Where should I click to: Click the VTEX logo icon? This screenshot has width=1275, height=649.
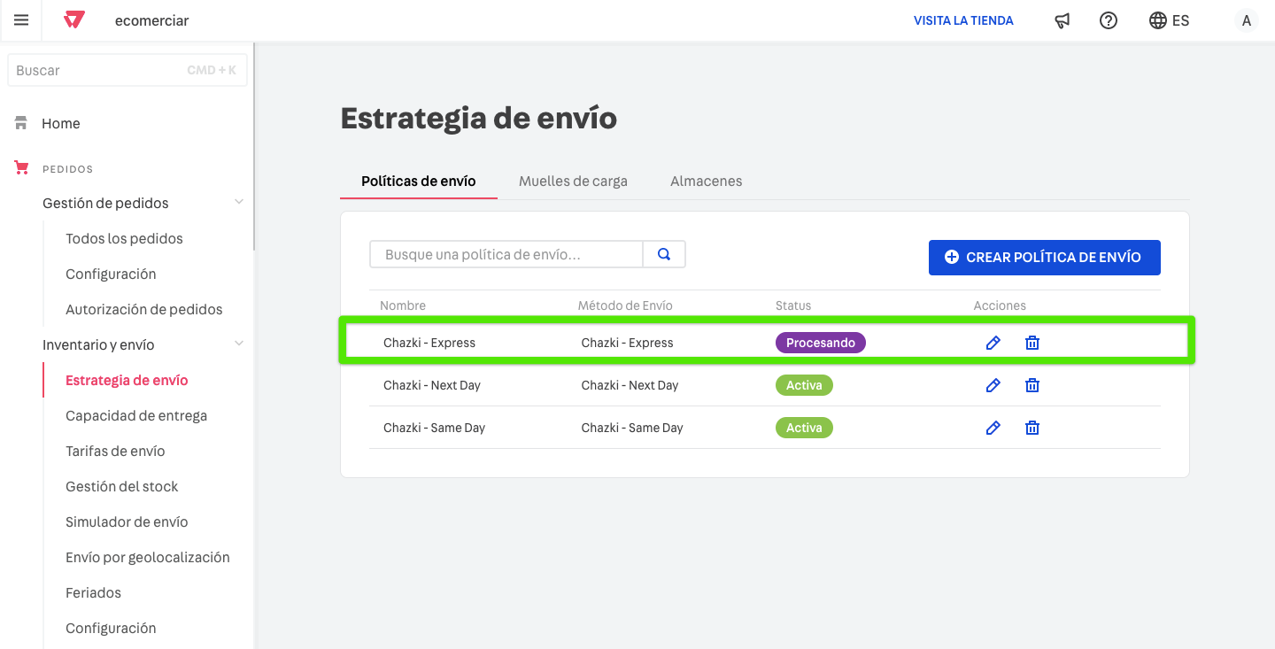click(74, 20)
